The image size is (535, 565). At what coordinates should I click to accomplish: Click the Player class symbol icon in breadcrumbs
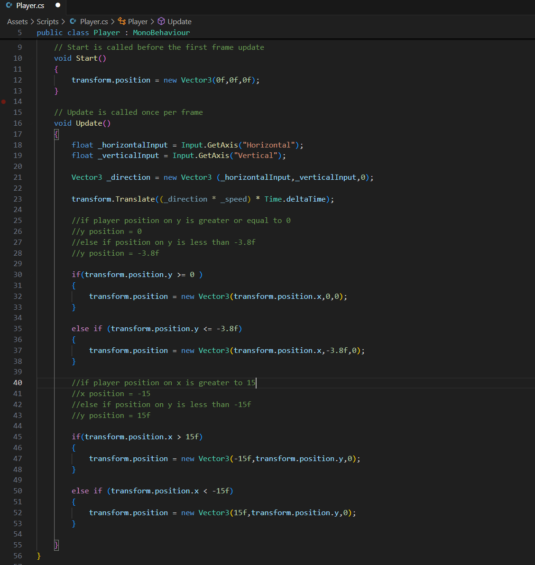(121, 21)
